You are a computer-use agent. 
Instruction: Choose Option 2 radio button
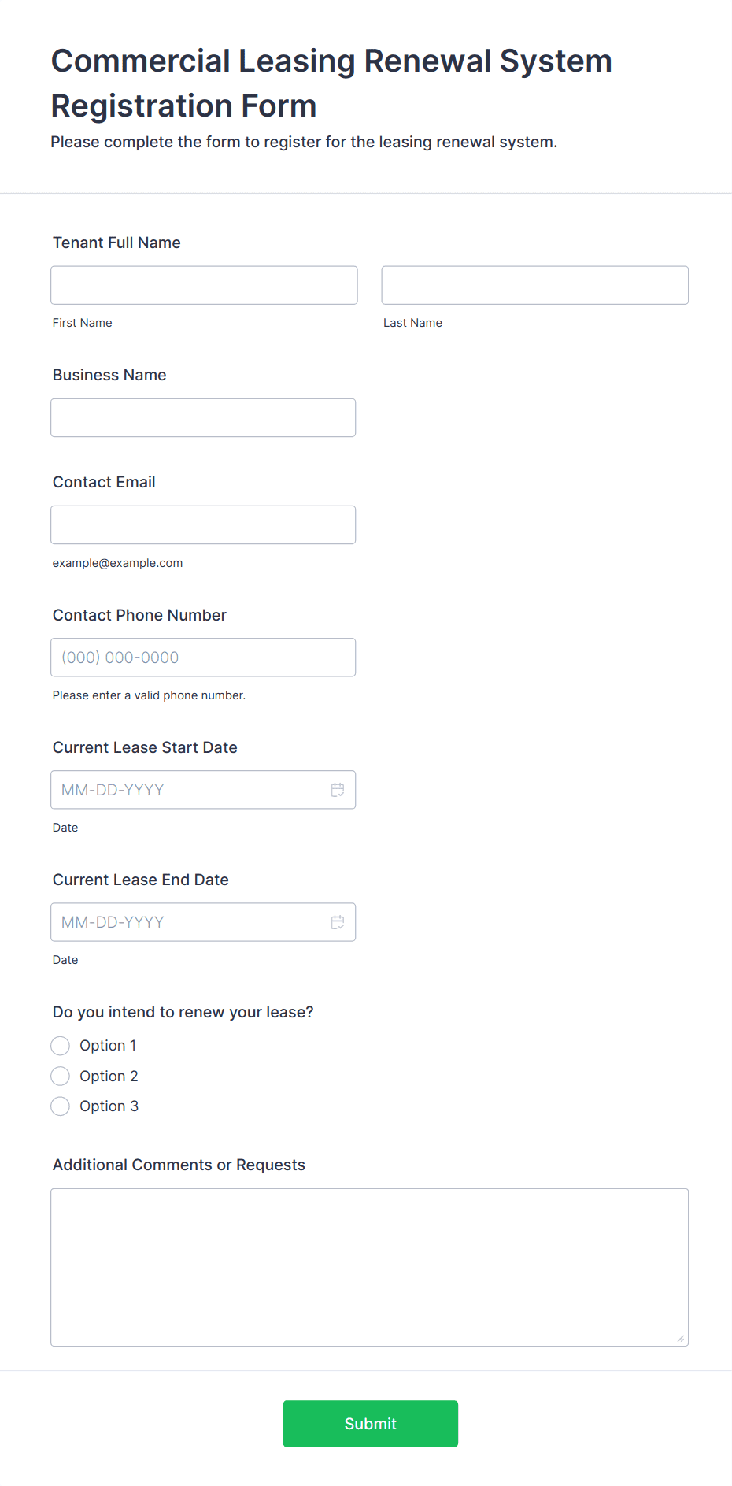[61, 1076]
